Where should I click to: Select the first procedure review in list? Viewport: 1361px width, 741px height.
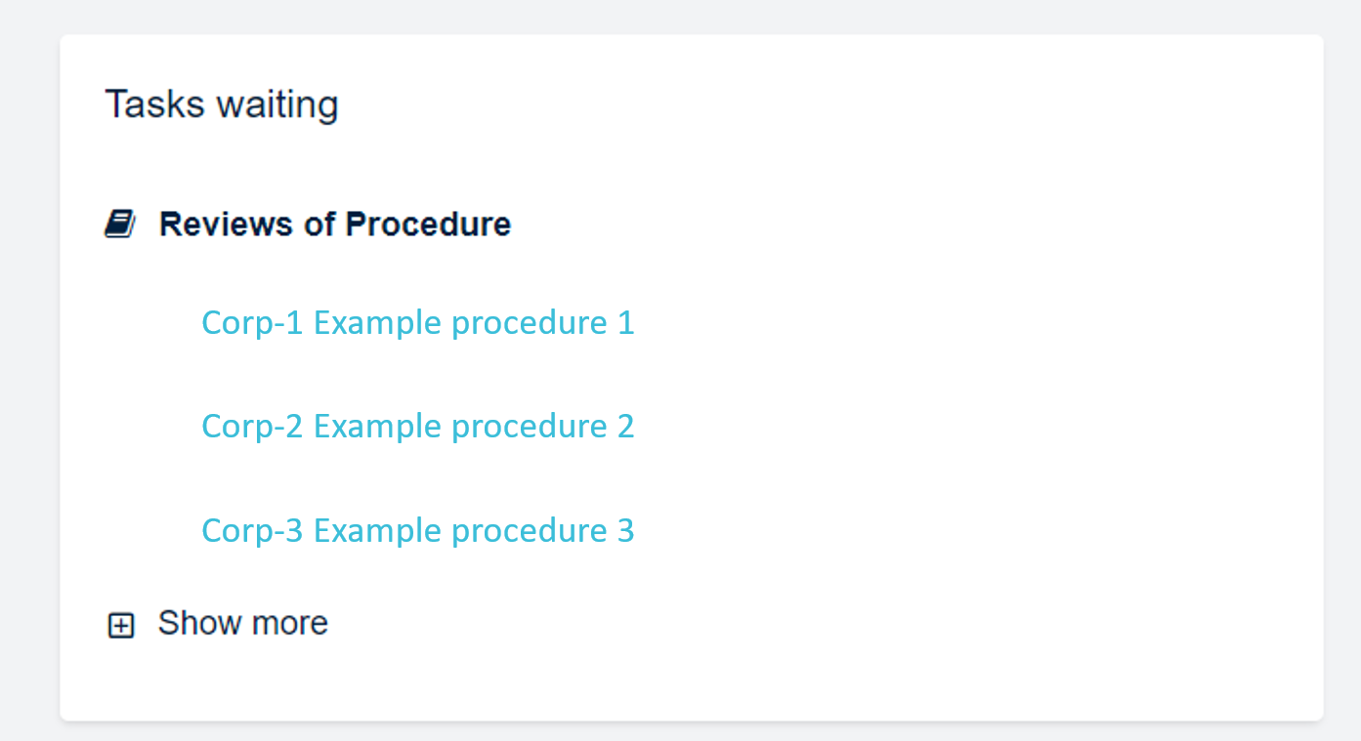pyautogui.click(x=417, y=322)
